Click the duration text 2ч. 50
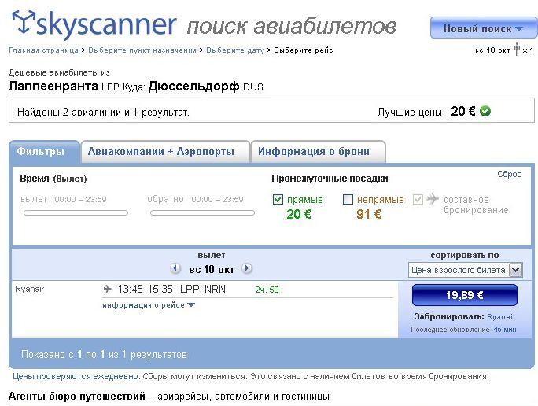 [x=267, y=290]
